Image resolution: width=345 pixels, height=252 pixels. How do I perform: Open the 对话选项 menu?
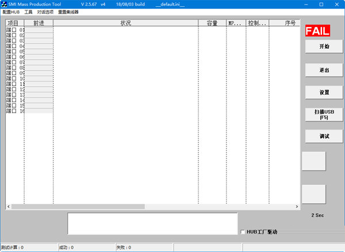(45, 12)
